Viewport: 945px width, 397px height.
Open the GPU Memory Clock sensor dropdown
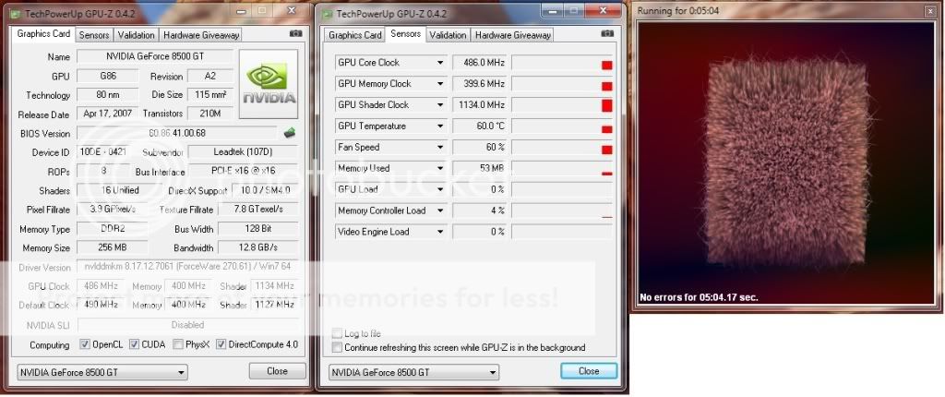(440, 84)
